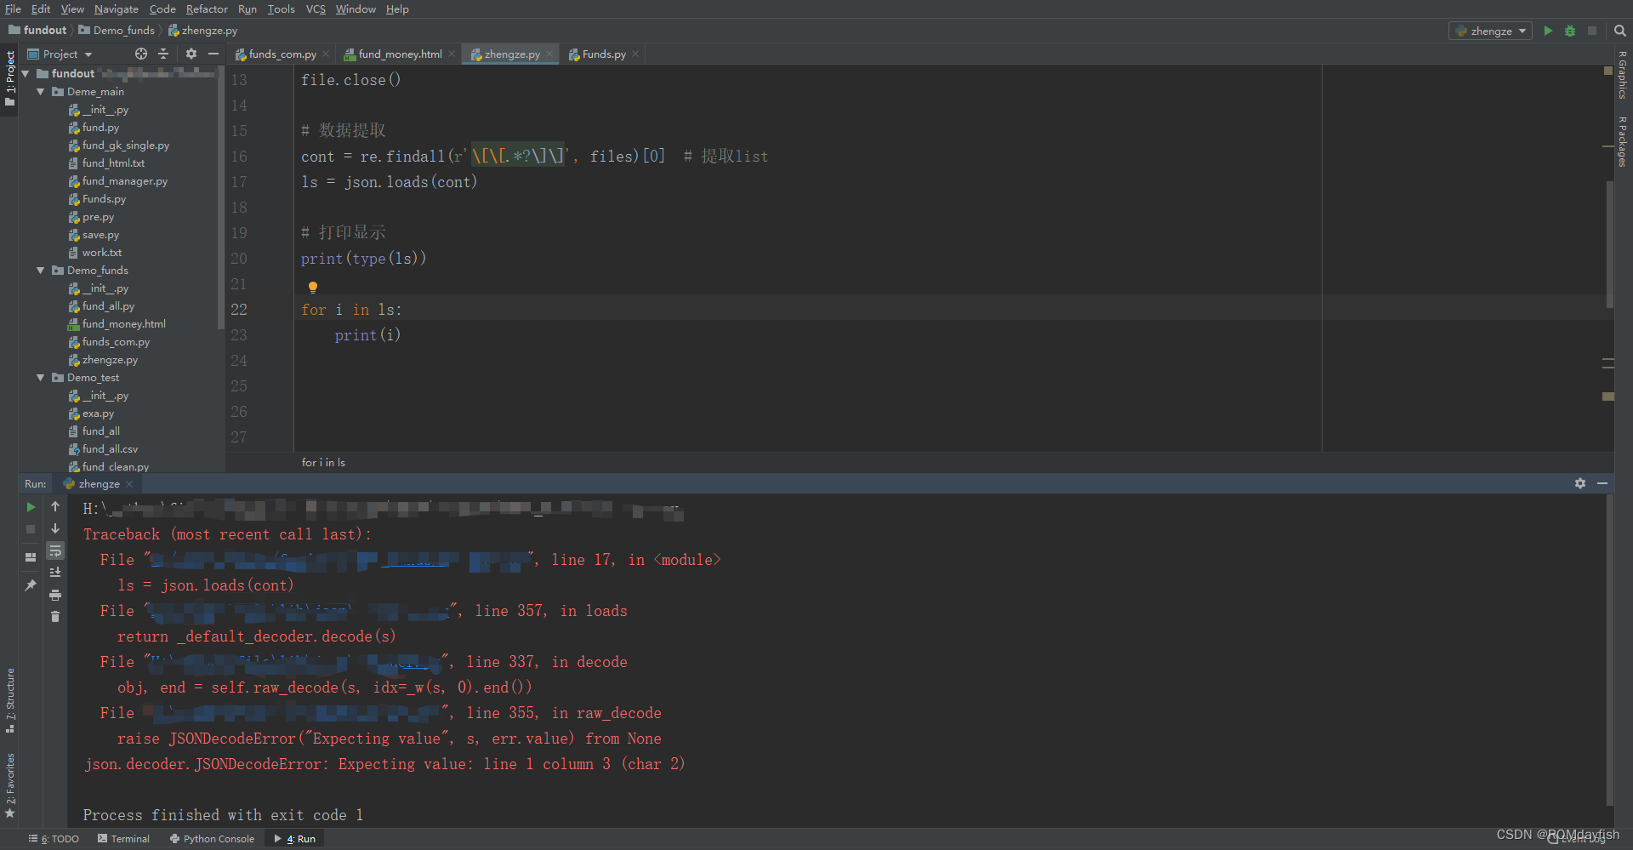Hide the Run panel with minus icon
1633x850 pixels.
tap(1602, 483)
